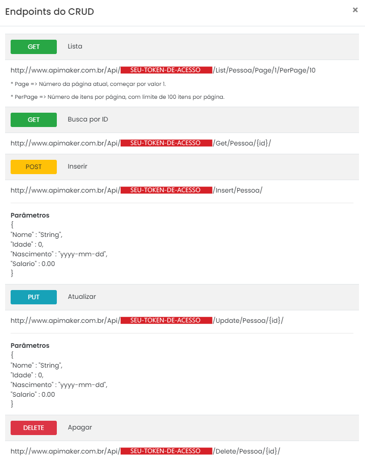Click the Apagar endpoint label
Image resolution: width=365 pixels, height=460 pixels.
point(80,428)
